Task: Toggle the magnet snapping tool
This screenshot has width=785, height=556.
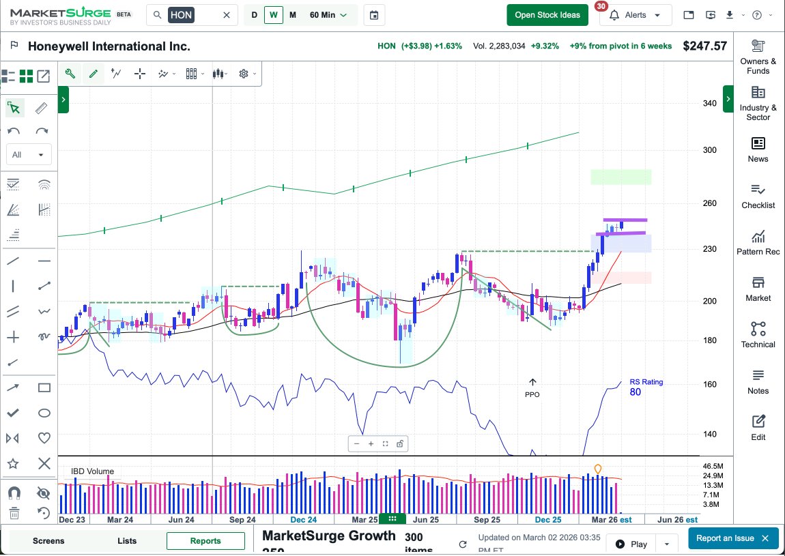Action: pyautogui.click(x=14, y=493)
